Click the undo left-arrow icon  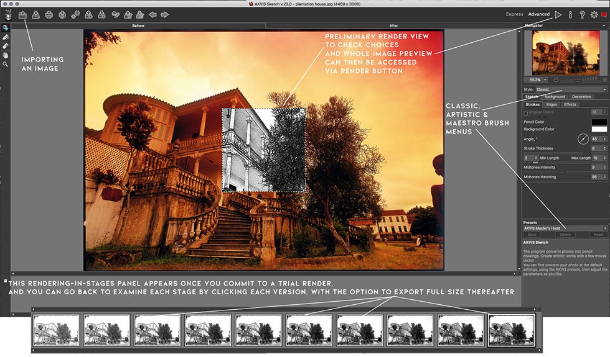point(152,14)
